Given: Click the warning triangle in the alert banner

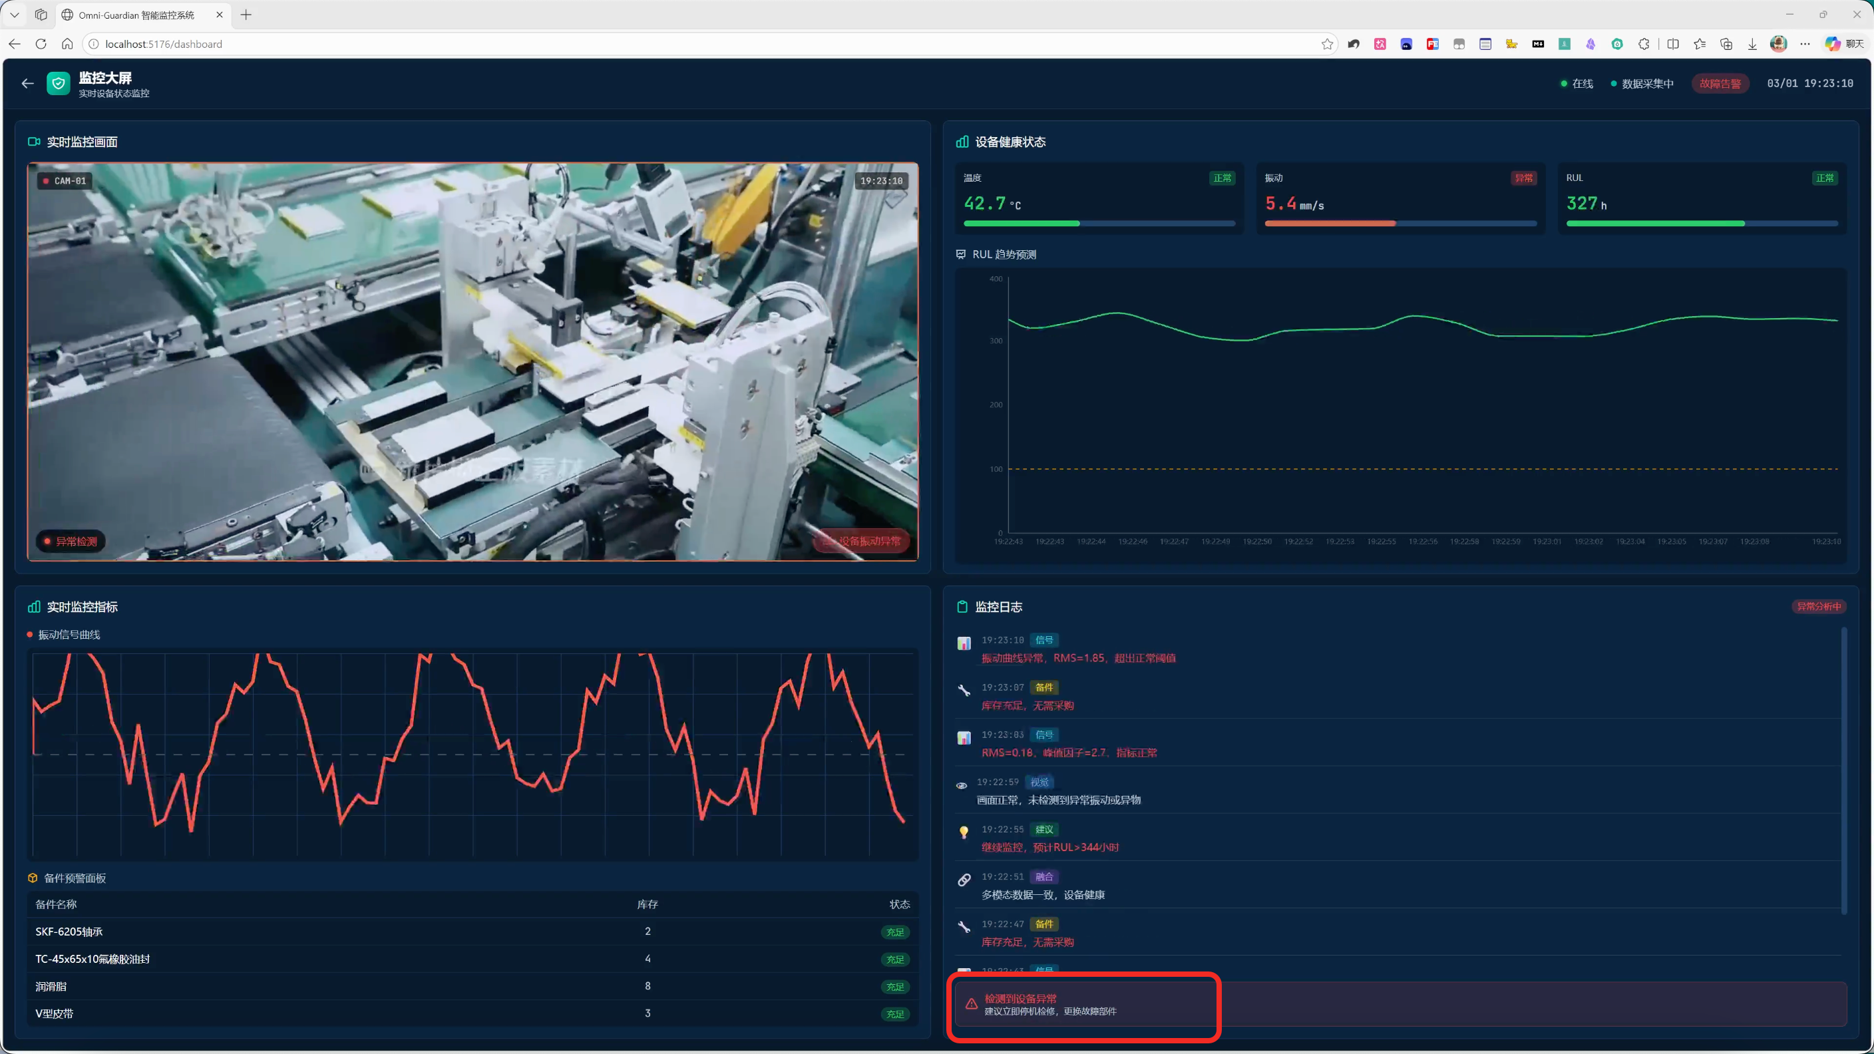Looking at the screenshot, I should (971, 1004).
